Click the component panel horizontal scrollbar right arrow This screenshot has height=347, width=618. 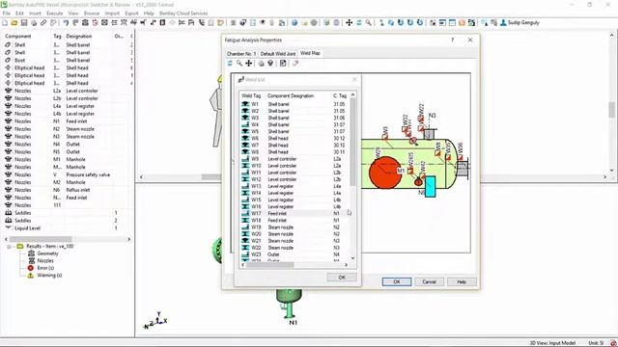pos(128,239)
